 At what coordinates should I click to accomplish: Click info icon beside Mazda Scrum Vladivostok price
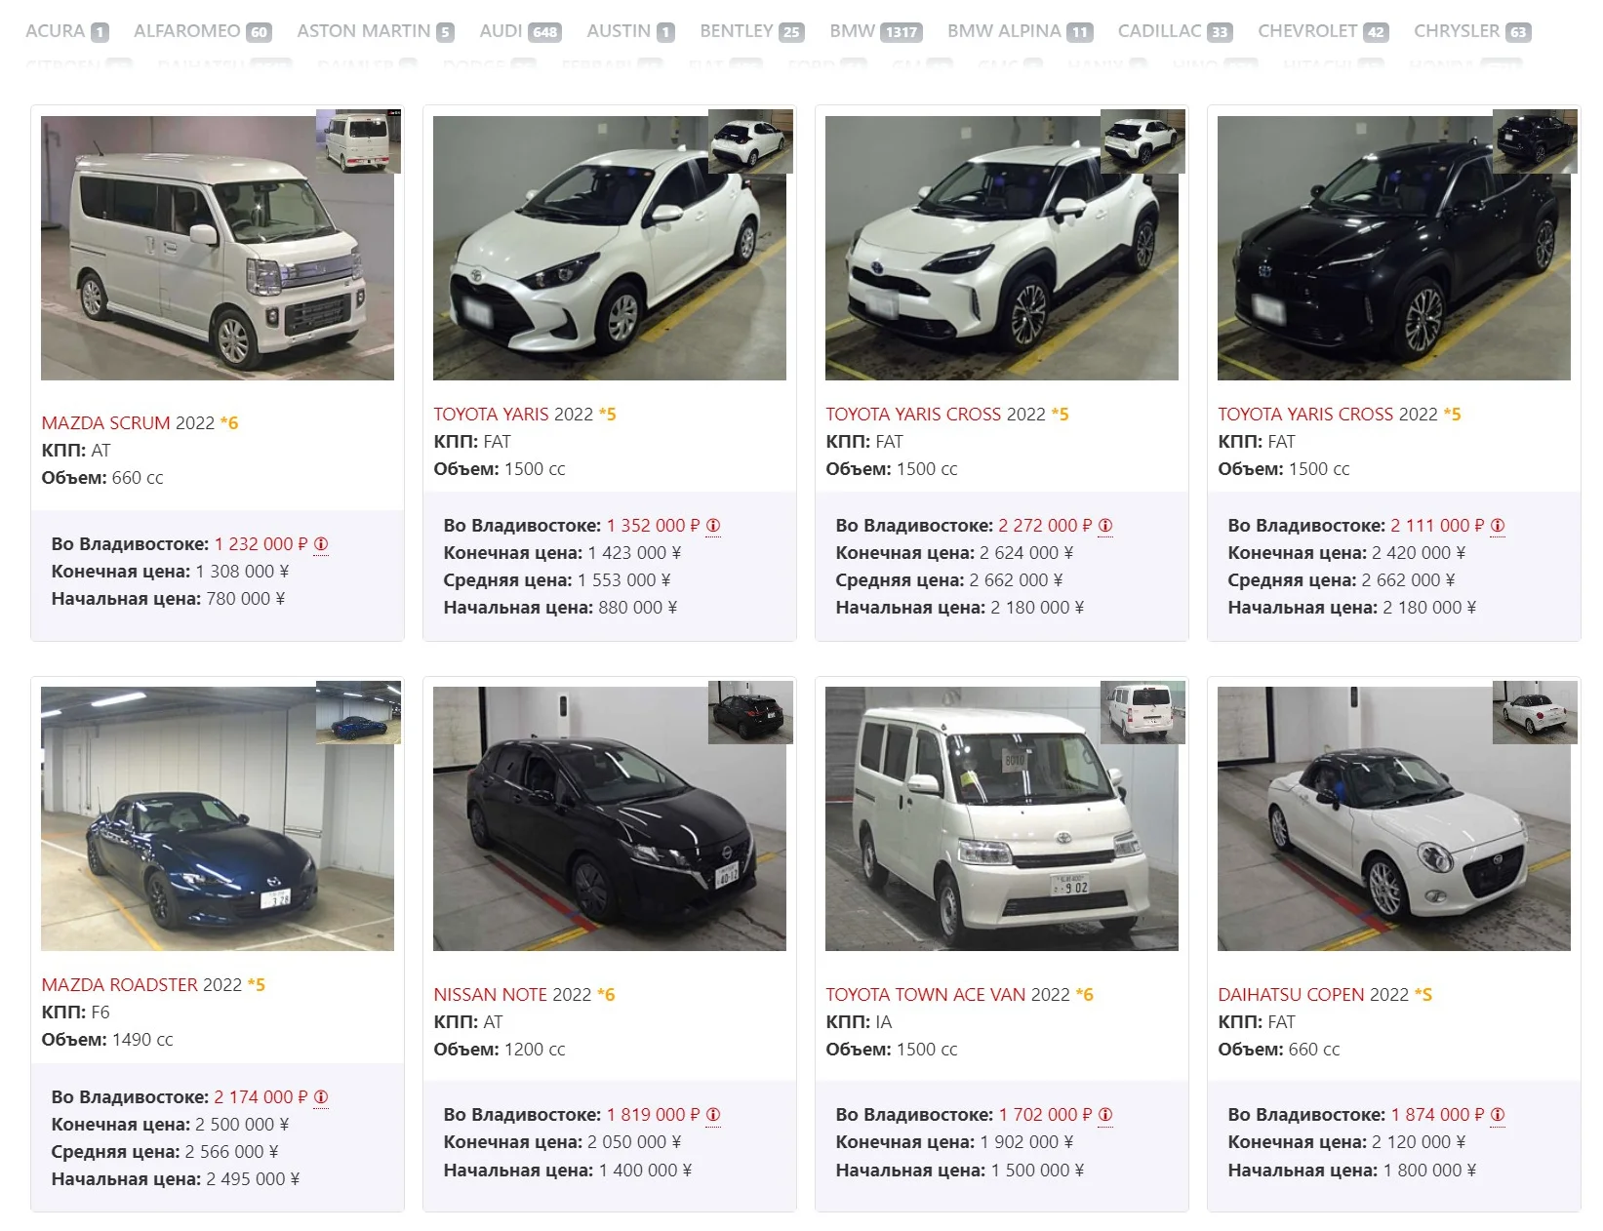[x=321, y=544]
